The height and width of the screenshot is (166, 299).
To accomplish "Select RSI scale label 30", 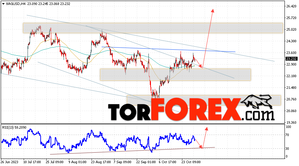I will tap(288, 148).
